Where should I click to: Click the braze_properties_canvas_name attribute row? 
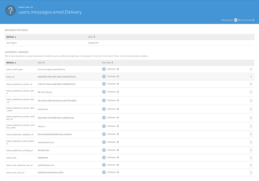point(20,92)
